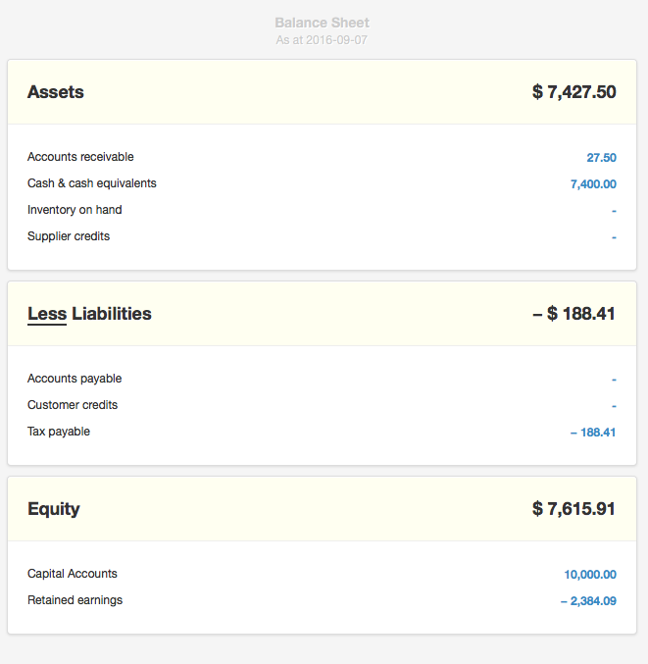
Task: Click Cash & cash equivalents 7,400.00 value
Action: point(593,184)
